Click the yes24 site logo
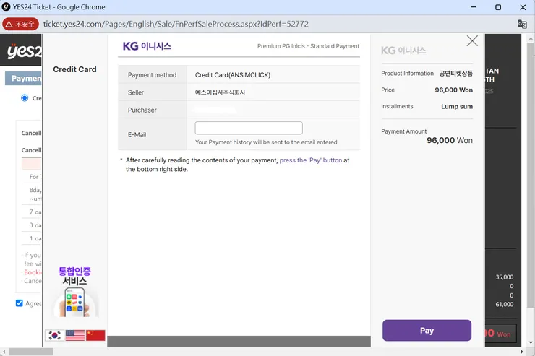 20,52
